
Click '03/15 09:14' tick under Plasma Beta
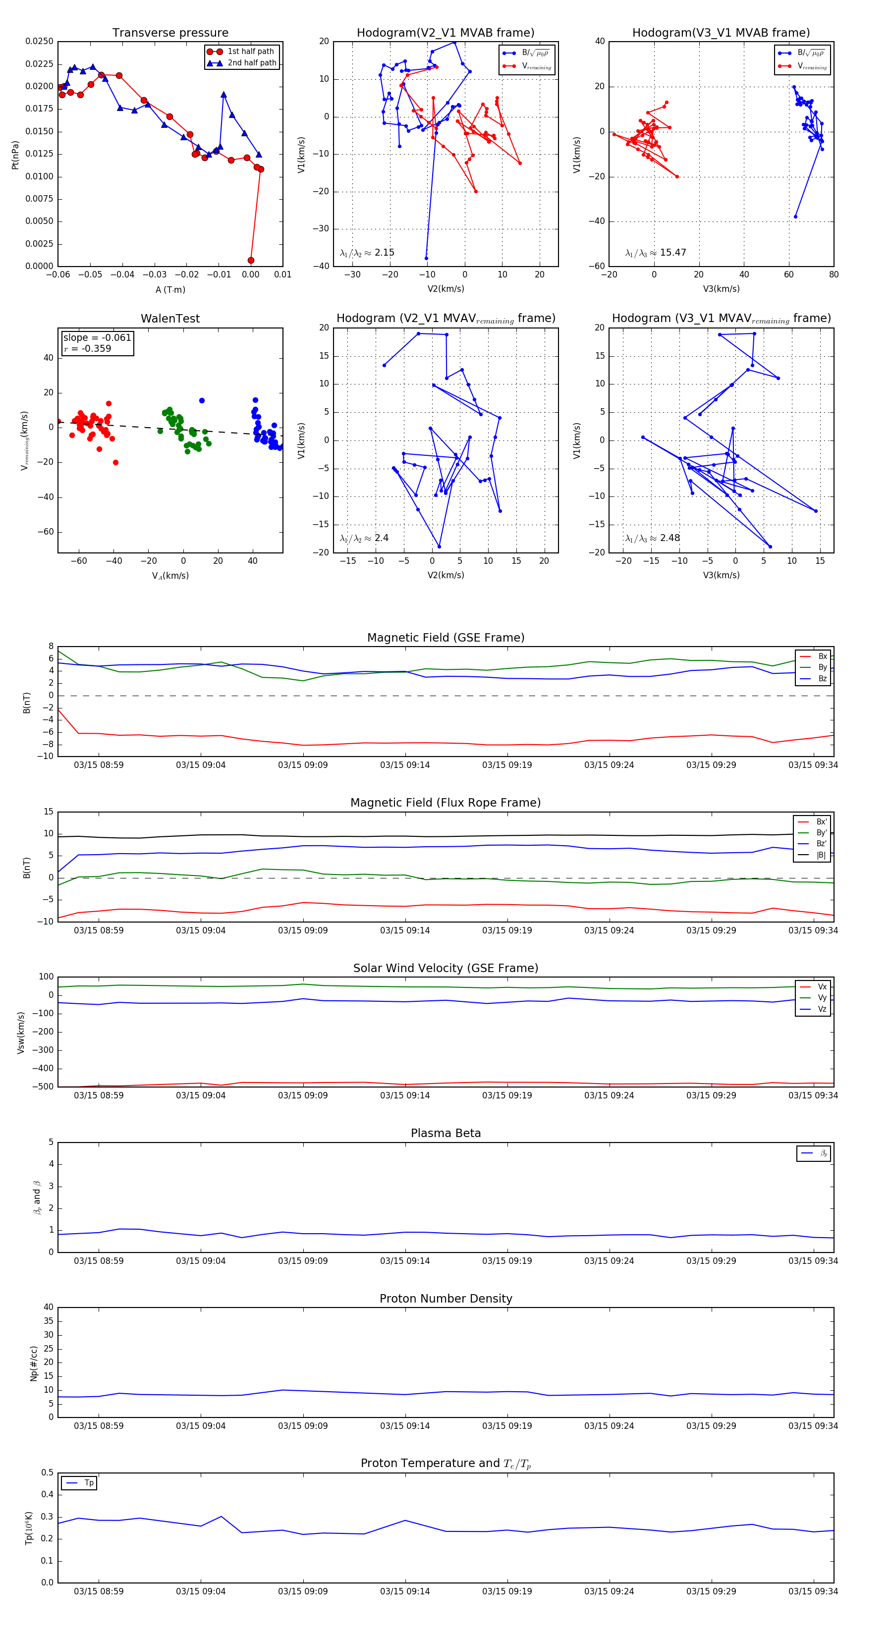(x=404, y=1261)
